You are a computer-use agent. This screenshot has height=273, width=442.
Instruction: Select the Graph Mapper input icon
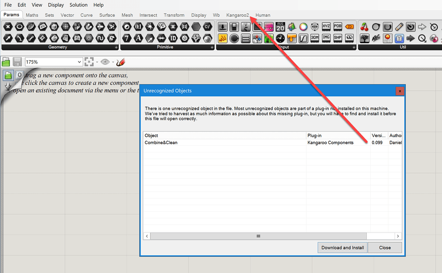point(303,38)
